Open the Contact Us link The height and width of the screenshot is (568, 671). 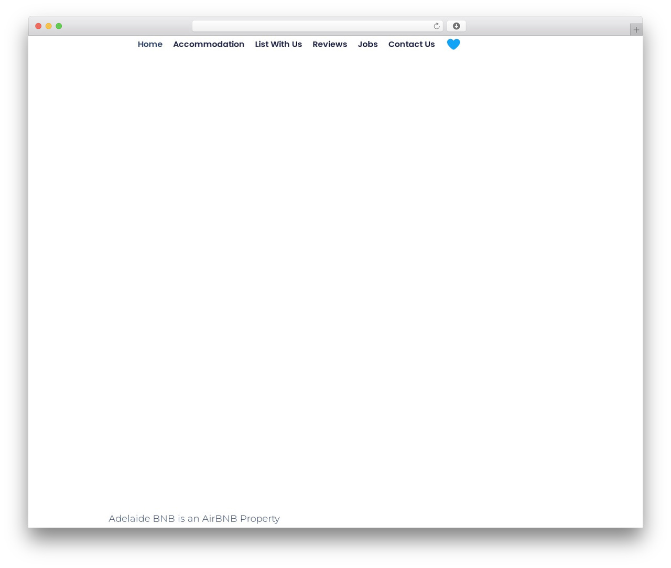(412, 45)
